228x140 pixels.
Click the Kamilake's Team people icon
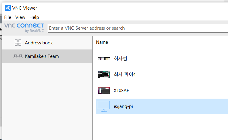click(18, 56)
